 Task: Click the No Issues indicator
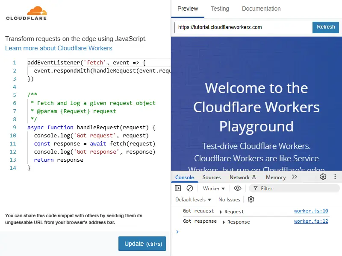229,200
